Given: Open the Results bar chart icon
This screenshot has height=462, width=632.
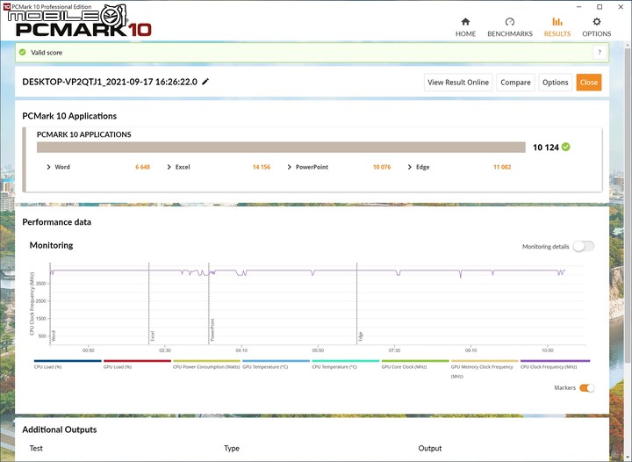Looking at the screenshot, I should pyautogui.click(x=557, y=22).
